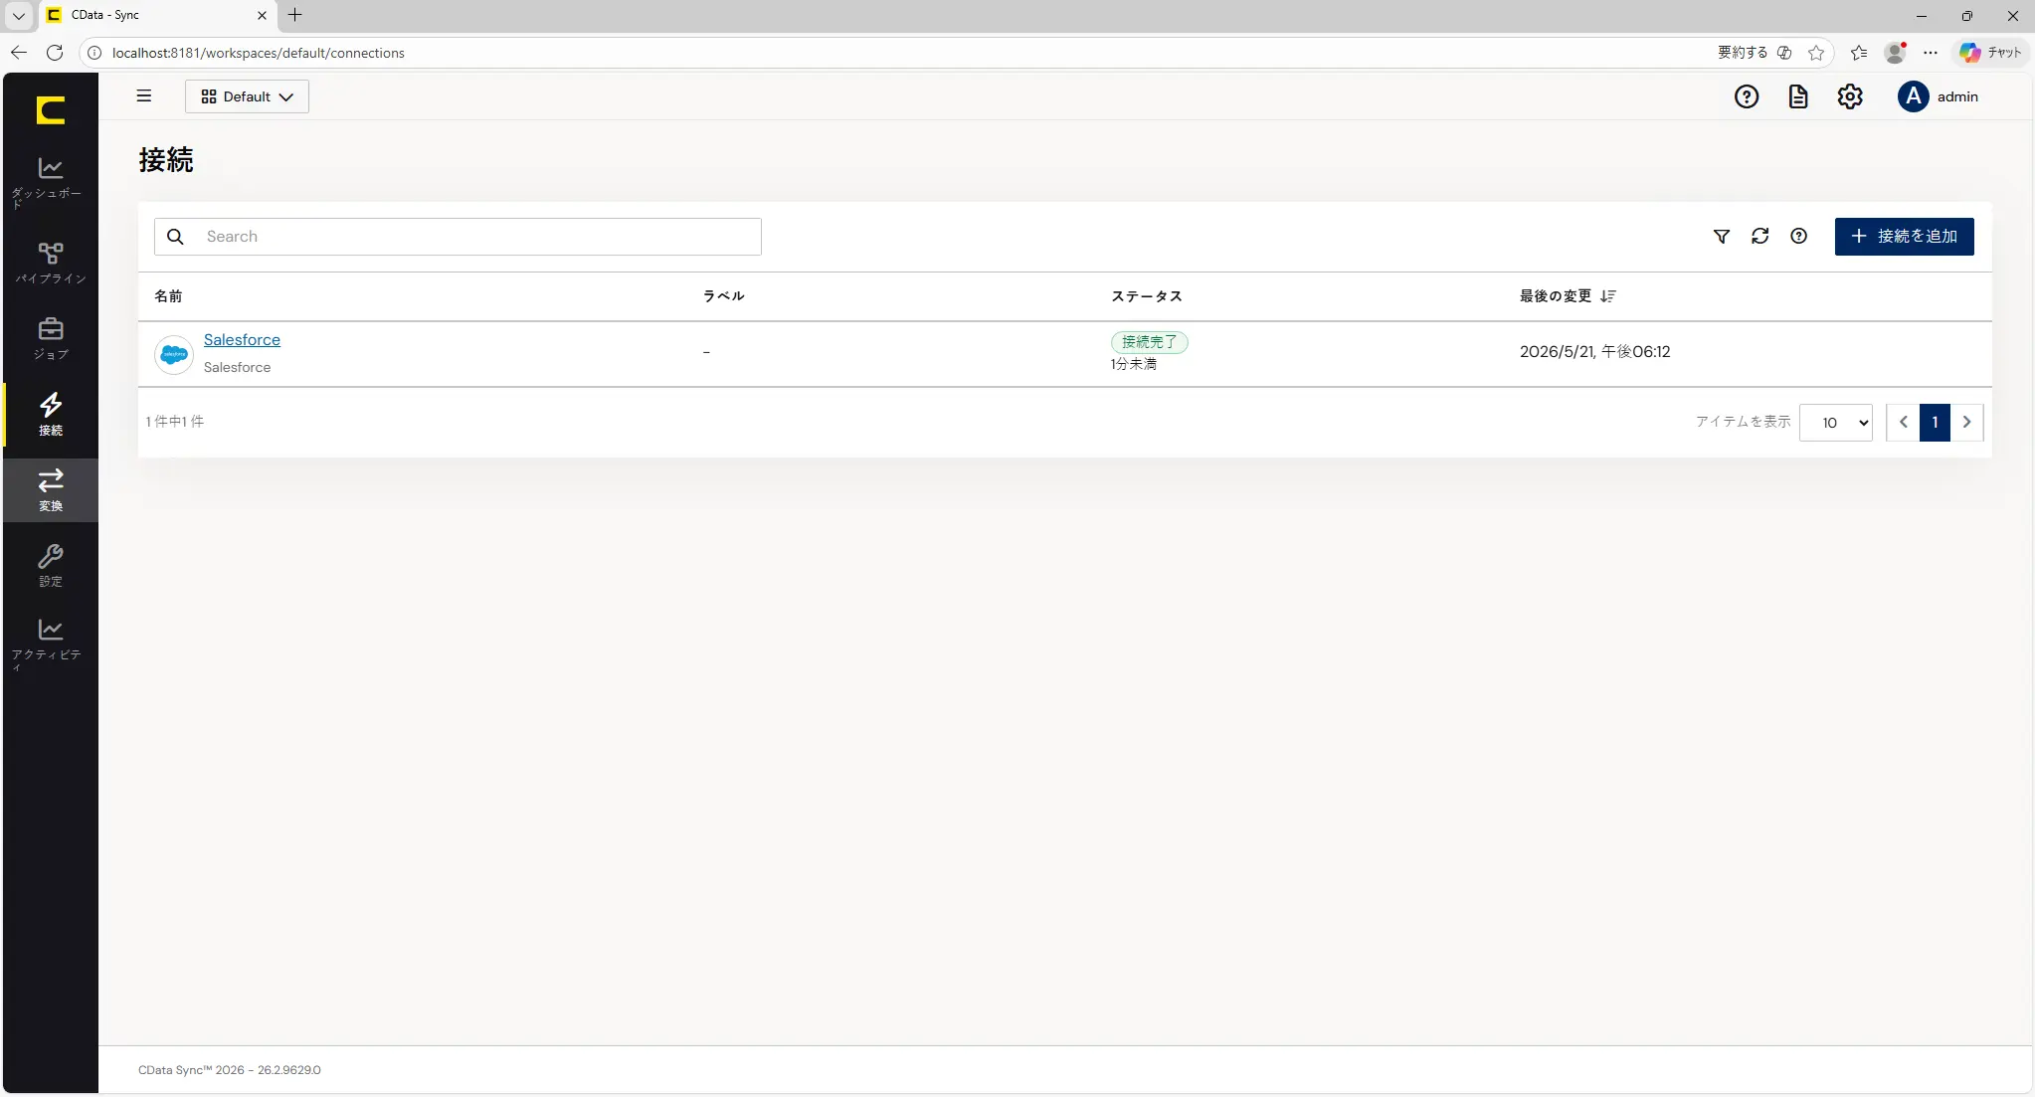
Task: Open the 設定 settings wrench sidebar item
Action: coord(51,565)
